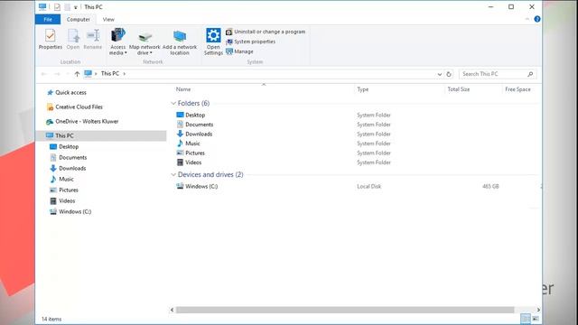Click the scroll left arrow
Image resolution: width=578 pixels, height=325 pixels.
[172, 310]
